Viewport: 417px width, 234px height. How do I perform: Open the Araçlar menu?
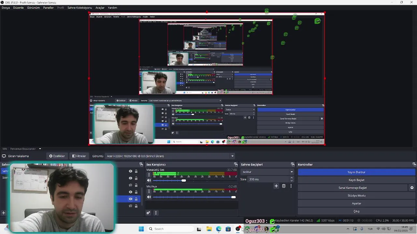(100, 7)
